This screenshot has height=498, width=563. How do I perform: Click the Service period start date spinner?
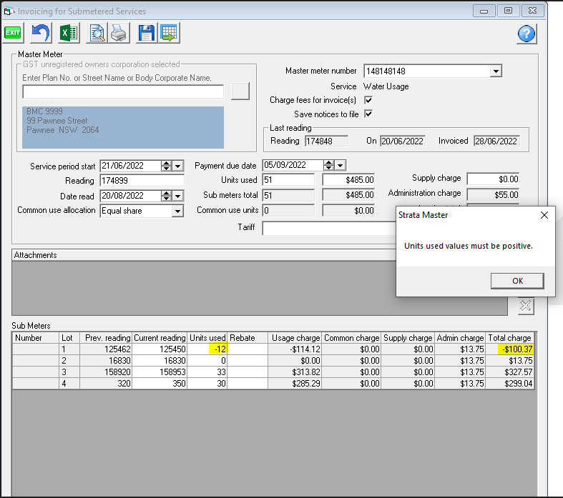coord(166,166)
